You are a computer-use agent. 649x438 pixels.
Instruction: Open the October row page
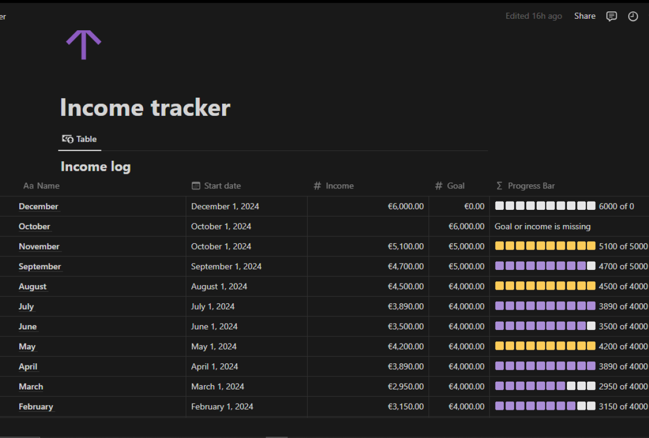pos(34,226)
